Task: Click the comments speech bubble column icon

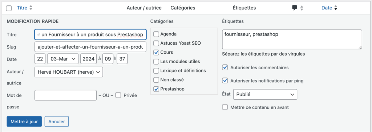Action: point(294,8)
